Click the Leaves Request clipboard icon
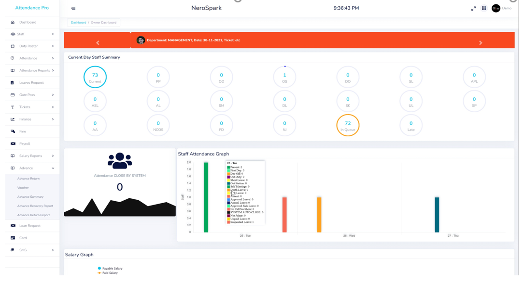Viewport: 524px width, 284px height. tap(13, 83)
